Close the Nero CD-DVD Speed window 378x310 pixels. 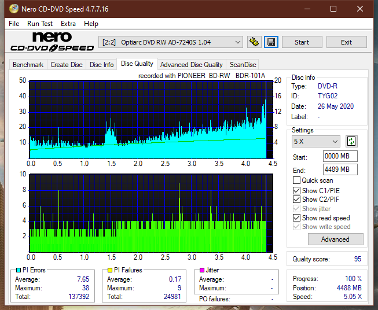tap(360, 9)
